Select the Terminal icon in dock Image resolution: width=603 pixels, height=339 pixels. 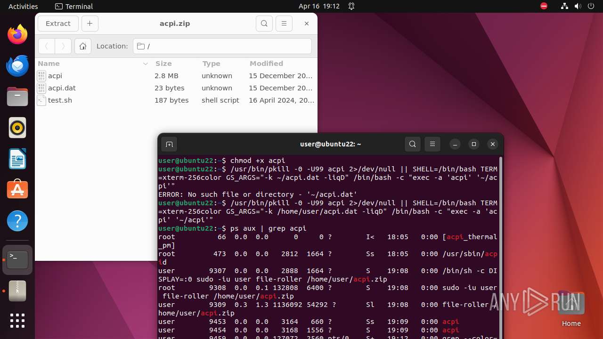pyautogui.click(x=17, y=260)
